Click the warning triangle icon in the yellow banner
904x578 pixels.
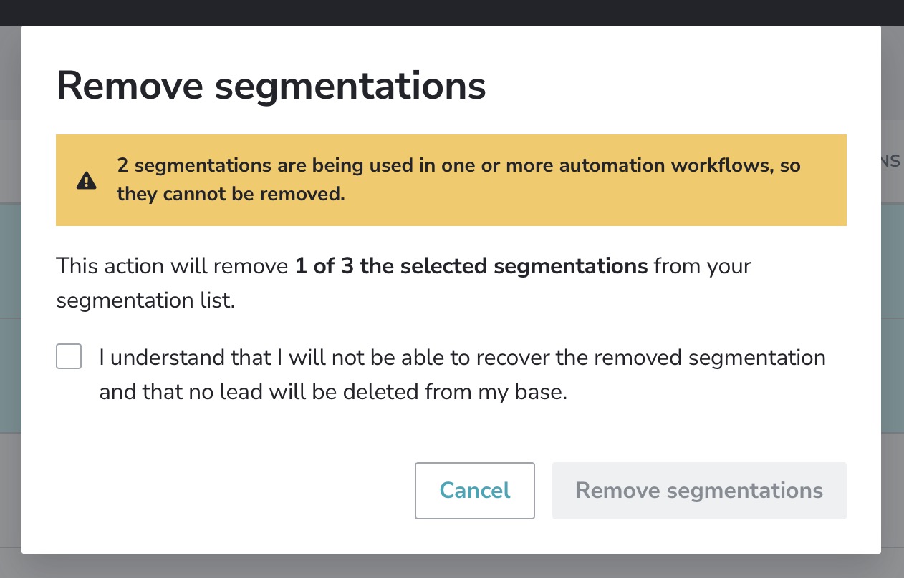[x=86, y=180]
